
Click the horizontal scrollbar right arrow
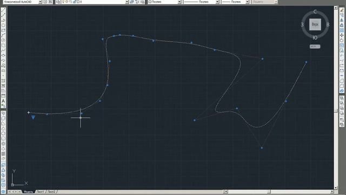click(x=332, y=191)
